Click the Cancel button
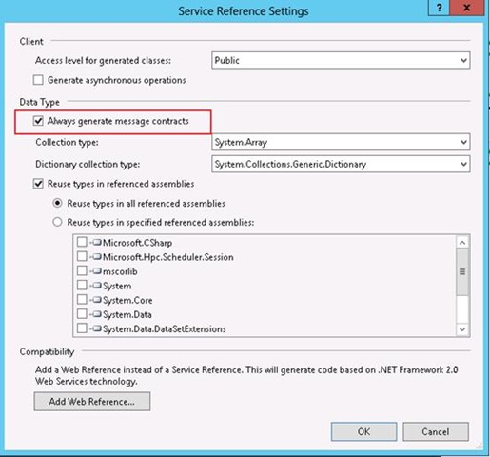 click(436, 431)
